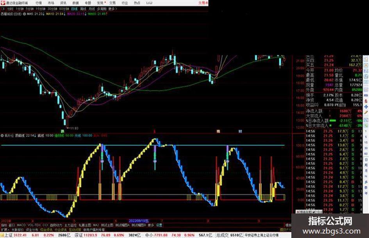The height and width of the screenshot is (238, 369).
Task: Open the 互动问答 link
Action: coord(75,229)
